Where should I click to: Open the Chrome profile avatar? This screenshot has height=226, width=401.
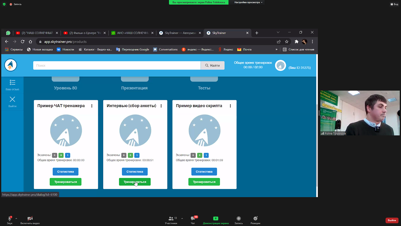coord(304,42)
